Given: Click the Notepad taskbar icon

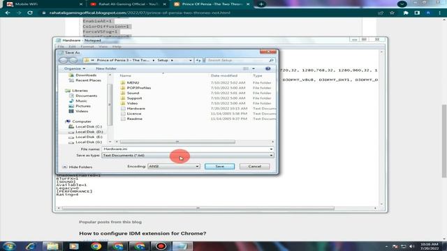Looking at the screenshot, I should click(182, 246).
